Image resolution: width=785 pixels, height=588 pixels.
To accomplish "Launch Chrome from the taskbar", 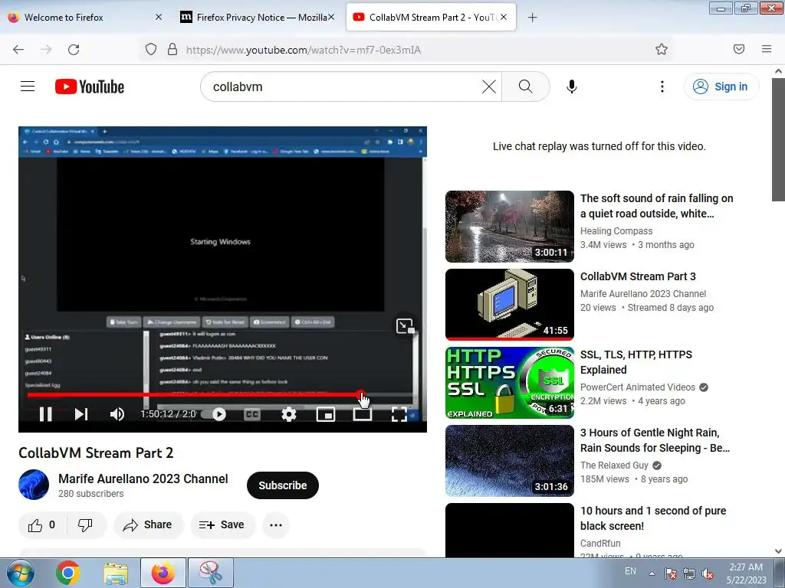I will coord(67,573).
